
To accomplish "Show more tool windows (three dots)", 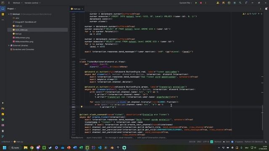I will [x=3, y=20].
